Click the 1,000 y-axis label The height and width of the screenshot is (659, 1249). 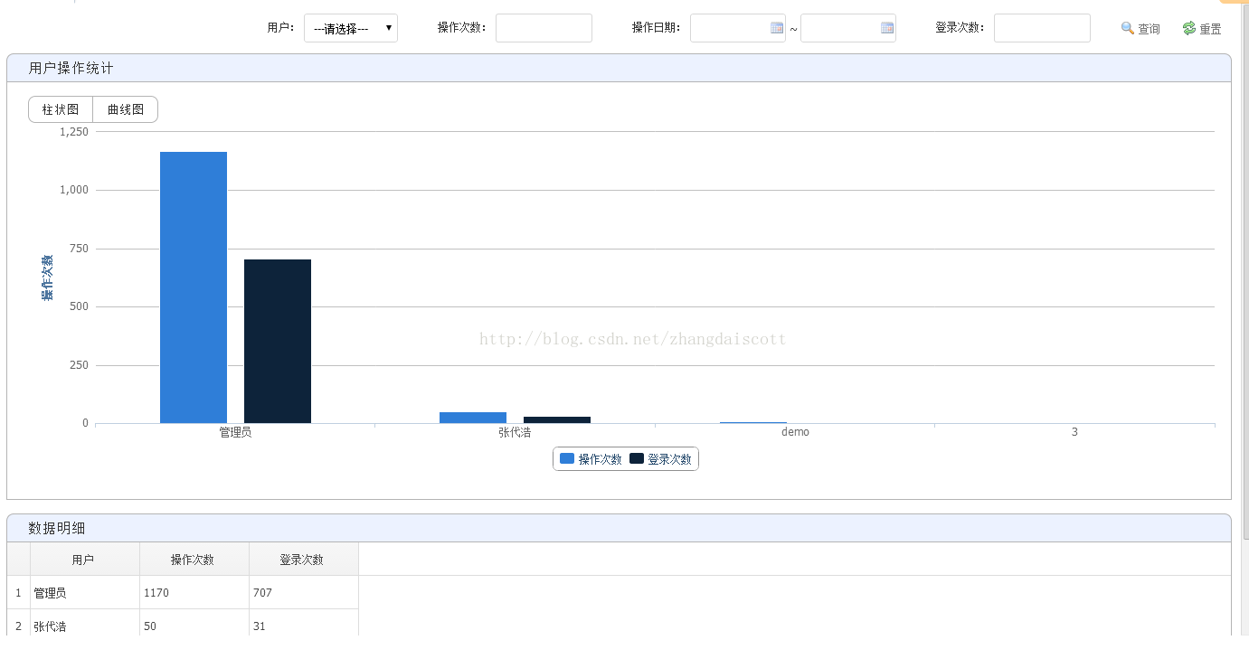(x=74, y=190)
